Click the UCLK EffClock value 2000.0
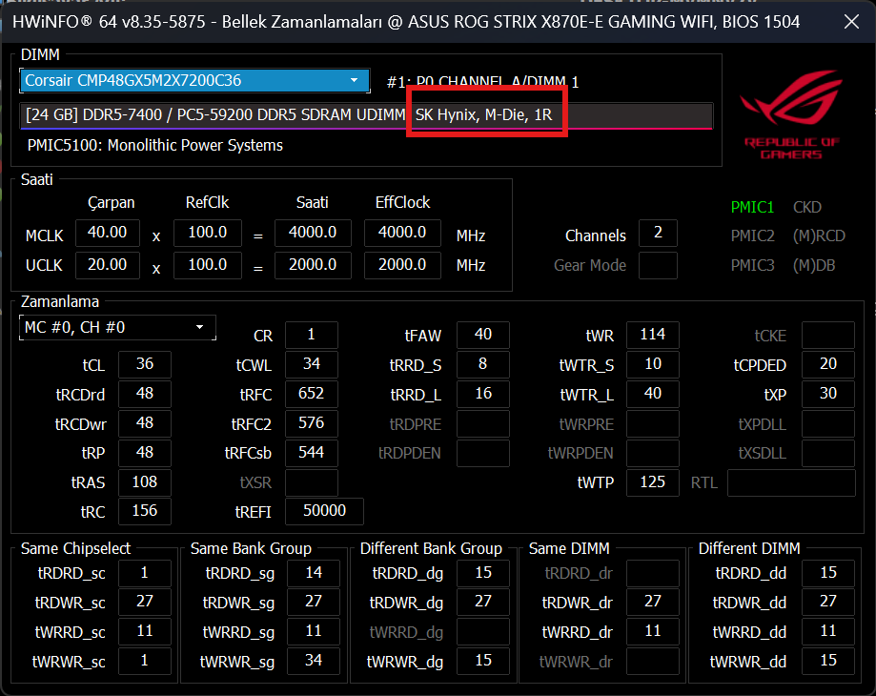This screenshot has width=876, height=696. [402, 265]
